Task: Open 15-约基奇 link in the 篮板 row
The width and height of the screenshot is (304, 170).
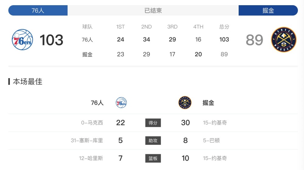Action: (x=215, y=158)
